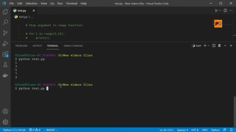The width and height of the screenshot is (236, 132).
Task: Open the Docker view
Action: [5, 75]
